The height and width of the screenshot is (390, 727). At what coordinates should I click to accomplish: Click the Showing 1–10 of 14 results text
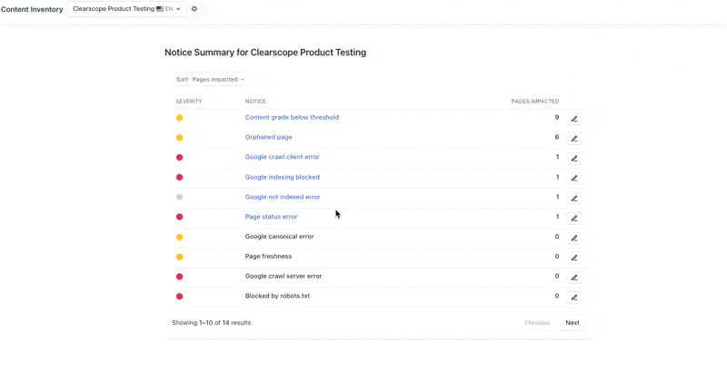(x=212, y=323)
